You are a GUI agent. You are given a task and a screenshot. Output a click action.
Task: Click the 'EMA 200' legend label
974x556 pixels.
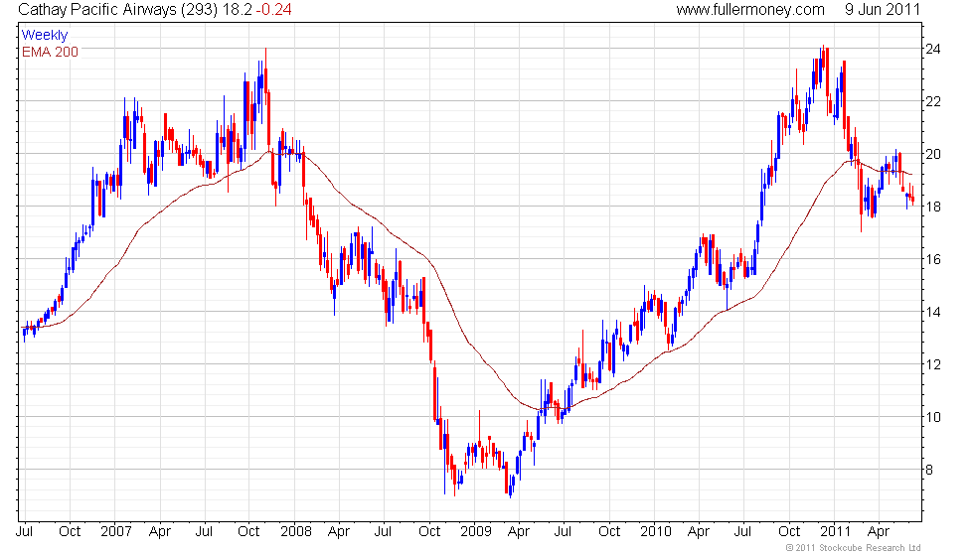51,52
